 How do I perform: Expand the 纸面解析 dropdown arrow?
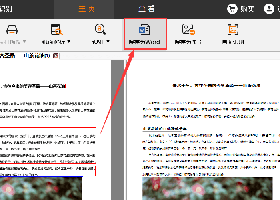click(69, 42)
